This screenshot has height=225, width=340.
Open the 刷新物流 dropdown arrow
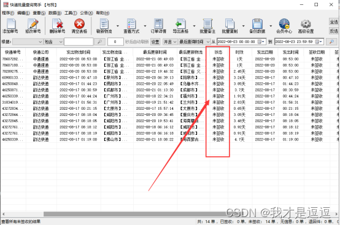point(118,26)
